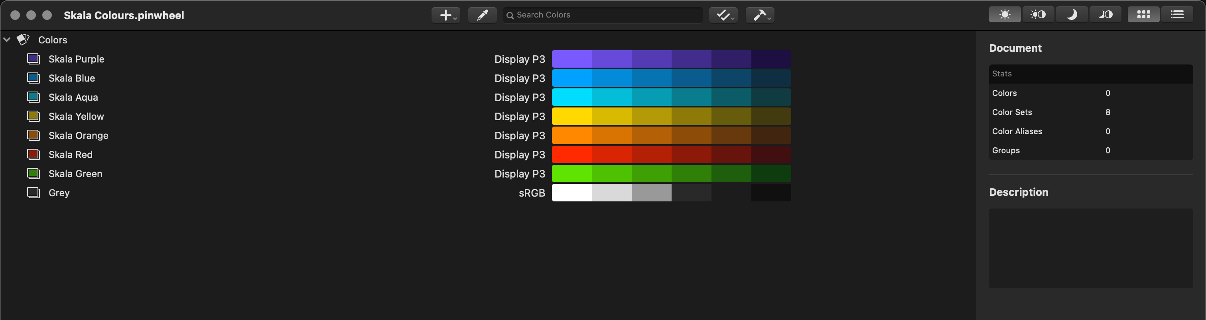The image size is (1206, 320).
Task: Select the Skala Yellow row label
Action: (76, 117)
